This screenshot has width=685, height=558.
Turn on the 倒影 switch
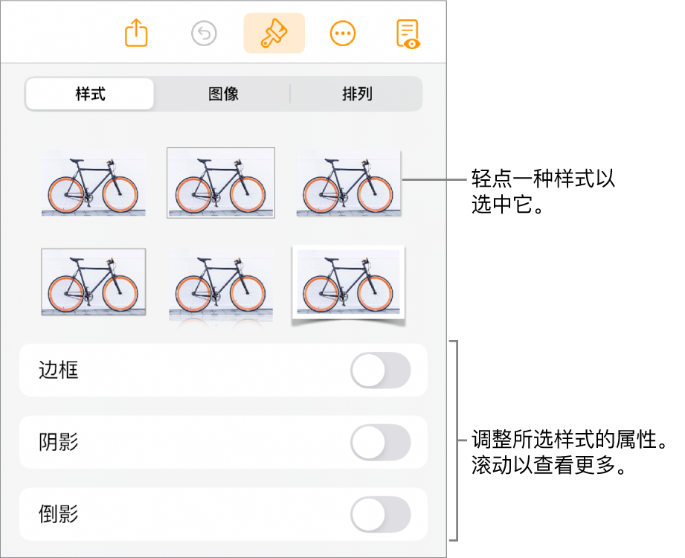click(x=380, y=515)
